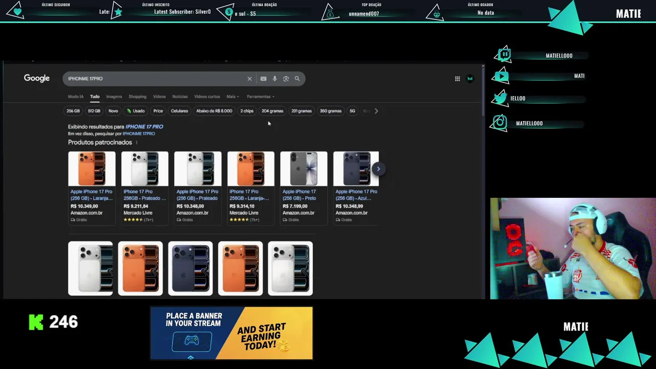This screenshot has height=369, width=656.
Task: Expand the Mais dropdown menu
Action: [x=233, y=97]
